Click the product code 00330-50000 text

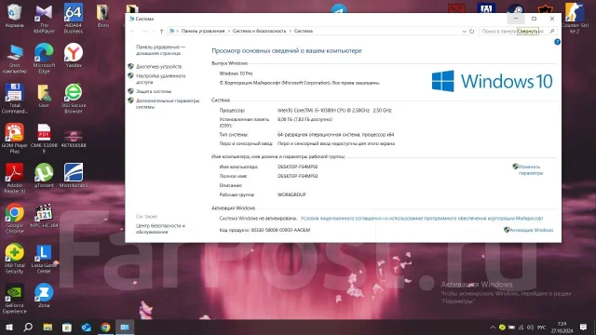tap(280, 230)
